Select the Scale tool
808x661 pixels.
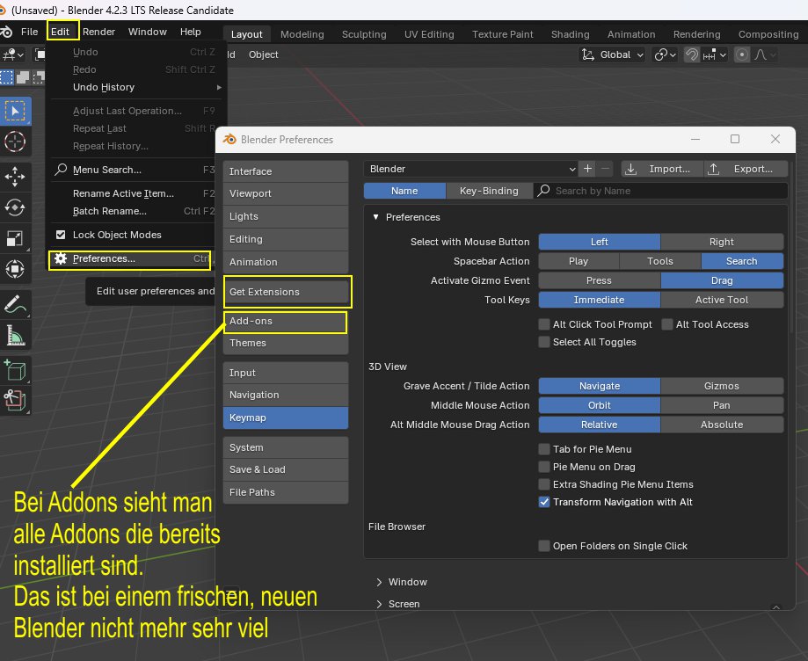pyautogui.click(x=15, y=238)
